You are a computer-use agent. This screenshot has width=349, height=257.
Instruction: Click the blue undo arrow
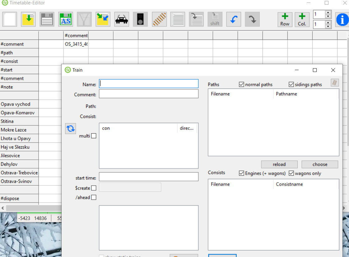coord(234,19)
